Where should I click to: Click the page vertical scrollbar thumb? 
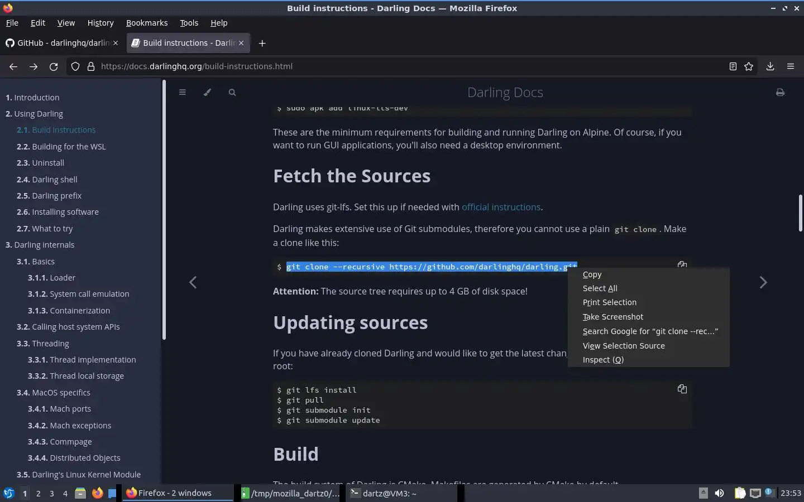(x=801, y=213)
